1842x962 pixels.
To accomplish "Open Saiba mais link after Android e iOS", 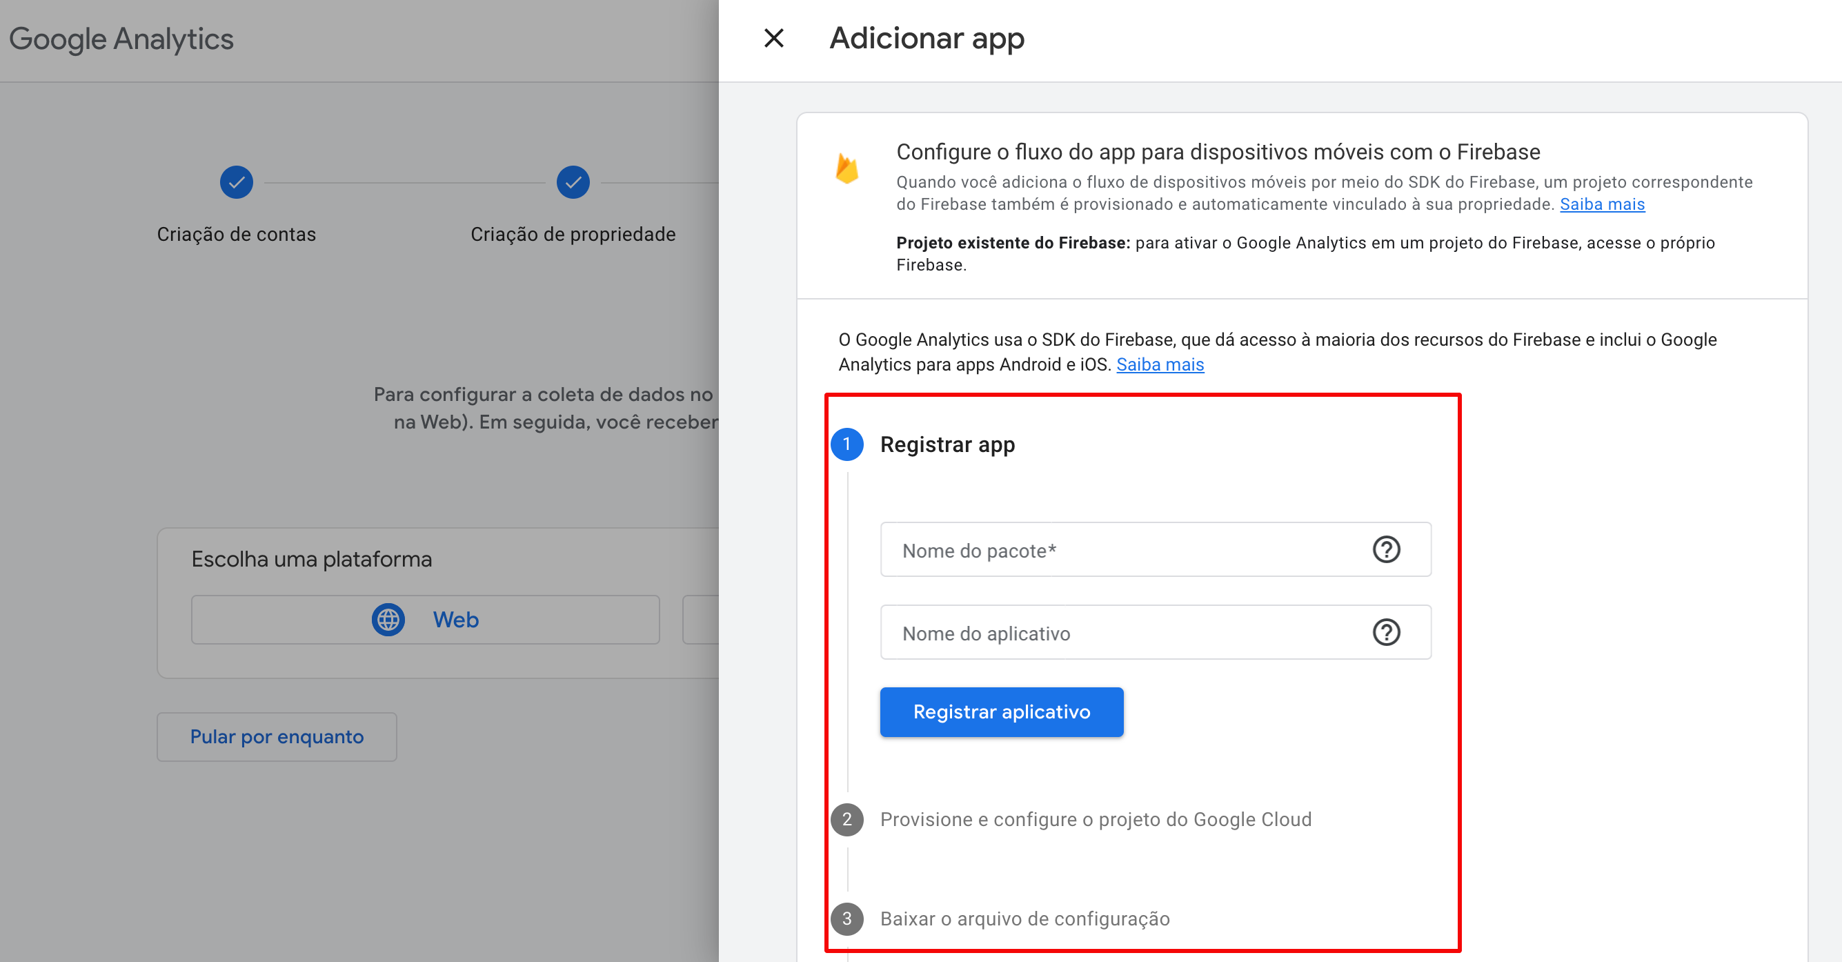I will (1160, 365).
